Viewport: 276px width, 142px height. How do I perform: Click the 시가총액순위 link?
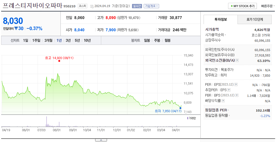pos(214,35)
